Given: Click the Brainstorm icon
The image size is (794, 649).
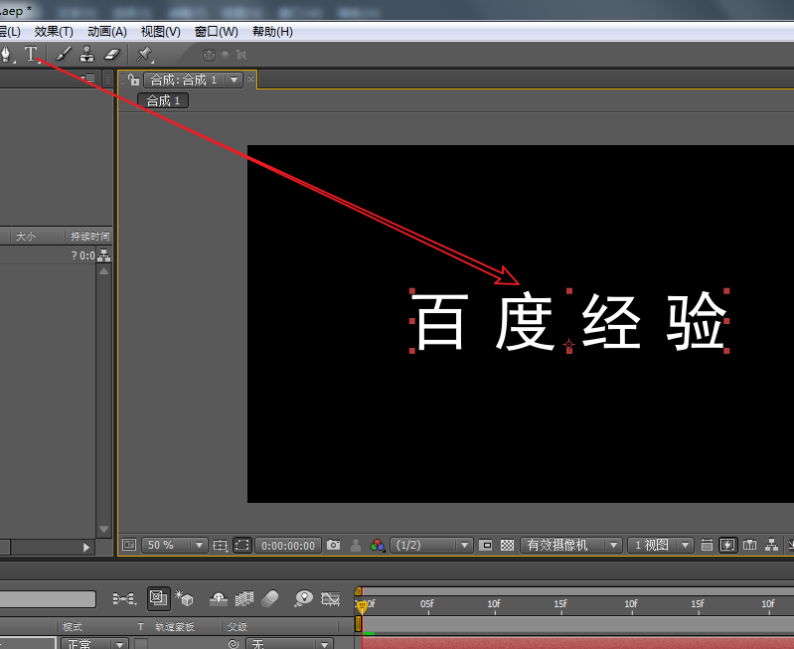Looking at the screenshot, I should 303,598.
